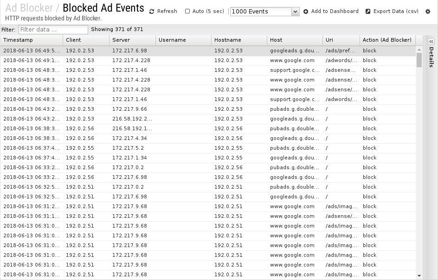Expand the Details panel chevron

(432, 42)
